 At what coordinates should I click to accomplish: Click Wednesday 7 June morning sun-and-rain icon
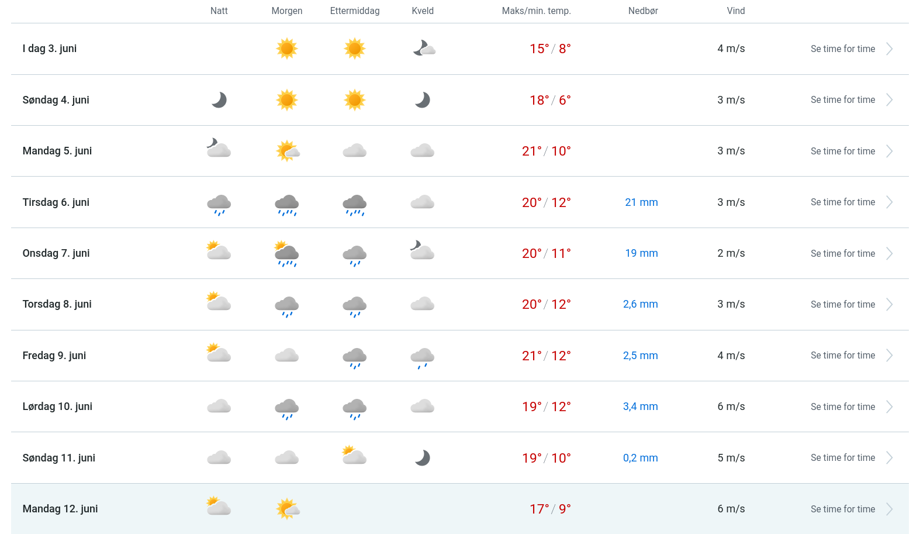click(x=286, y=254)
